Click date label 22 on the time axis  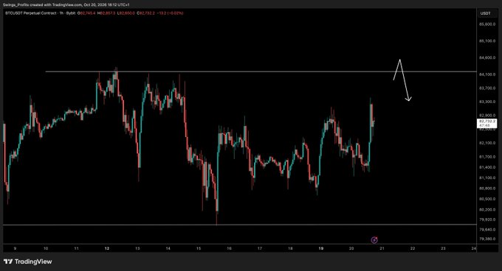(413, 248)
